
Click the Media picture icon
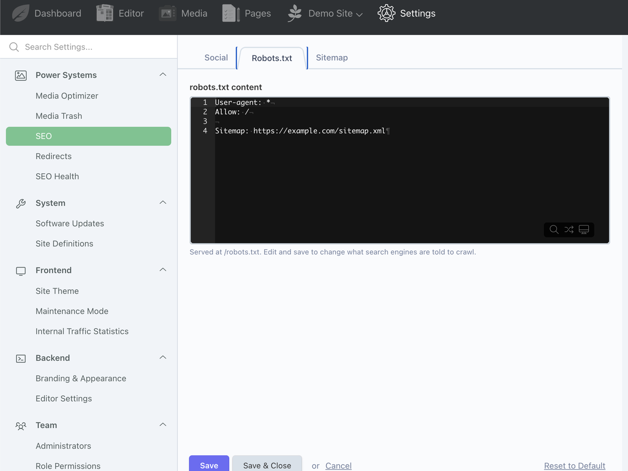click(167, 14)
